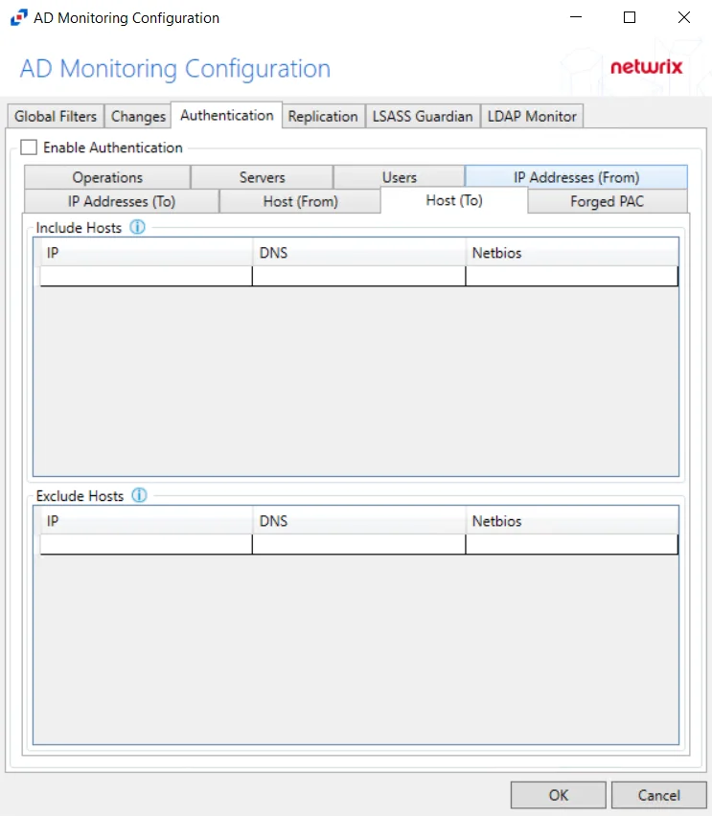Click DNS cell in Exclude Hosts row
This screenshot has height=816, width=712.
pyautogui.click(x=358, y=544)
